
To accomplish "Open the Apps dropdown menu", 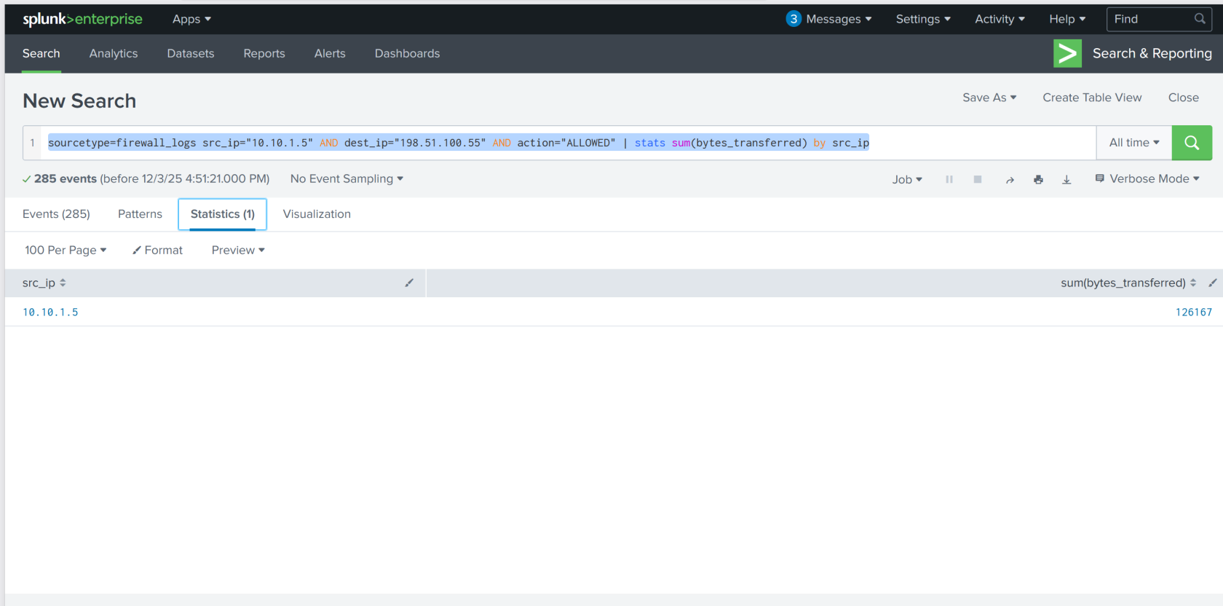I will 191,19.
